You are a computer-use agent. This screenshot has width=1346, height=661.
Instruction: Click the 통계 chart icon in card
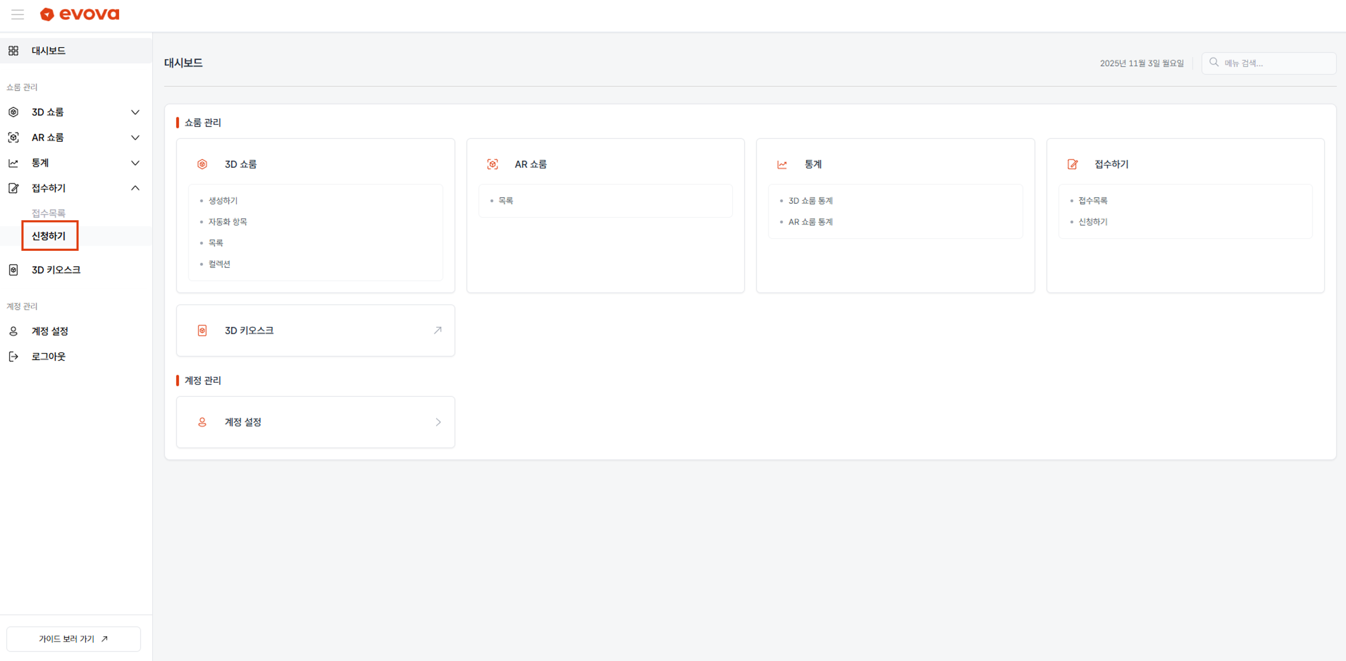(782, 165)
